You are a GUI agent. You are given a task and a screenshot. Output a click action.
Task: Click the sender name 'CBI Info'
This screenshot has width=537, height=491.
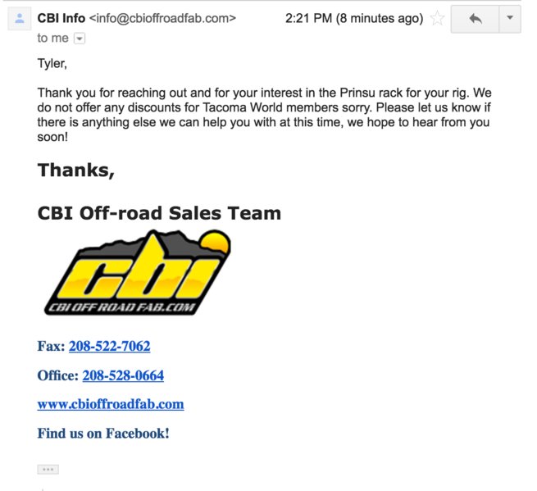61,18
